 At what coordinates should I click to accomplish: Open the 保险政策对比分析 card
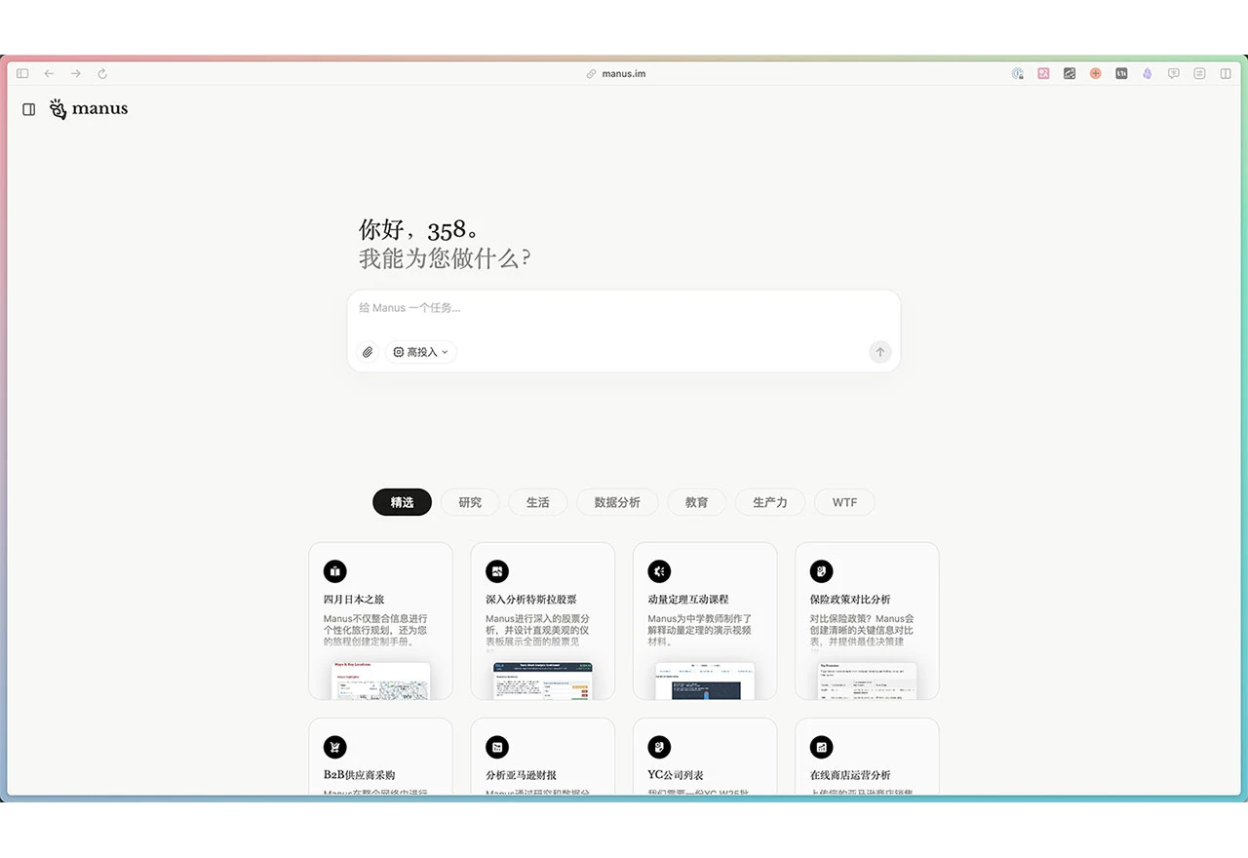867,621
